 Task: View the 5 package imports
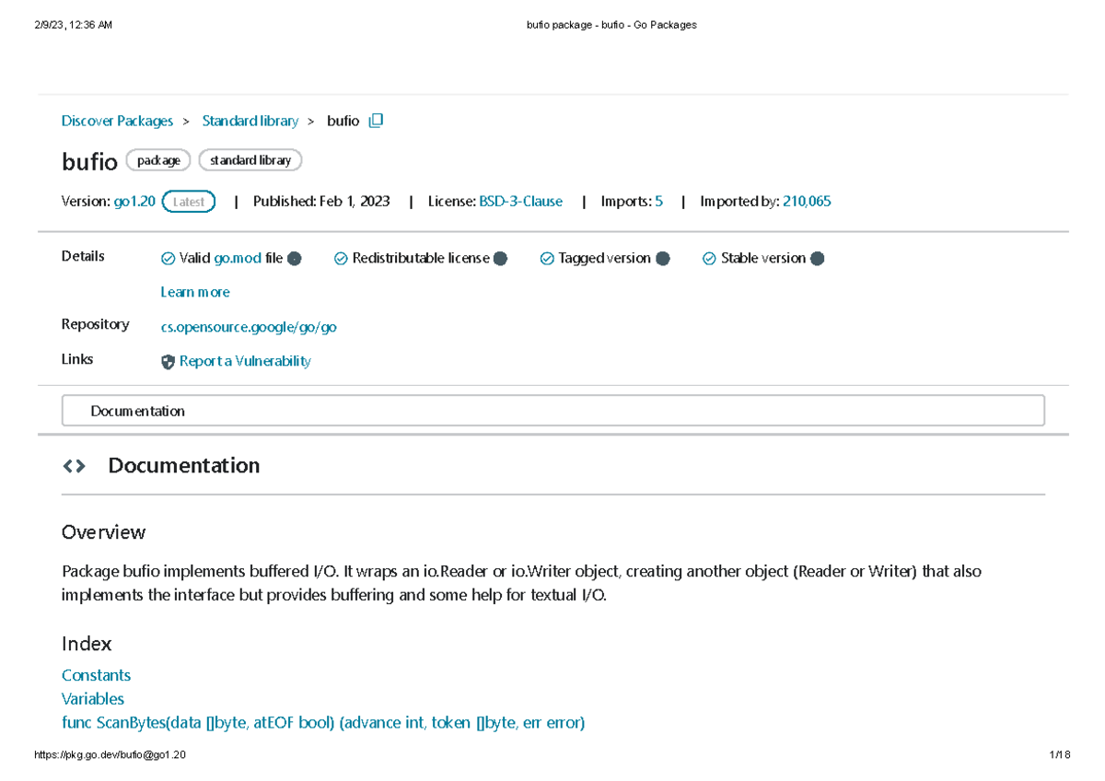click(659, 201)
